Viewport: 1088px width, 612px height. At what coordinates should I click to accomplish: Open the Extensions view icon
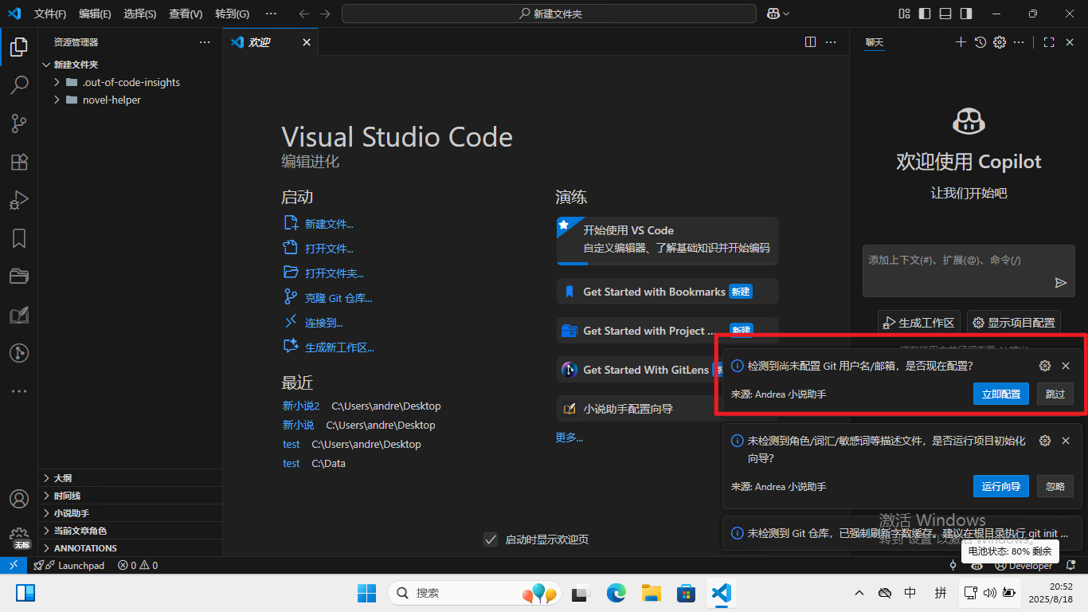point(19,162)
